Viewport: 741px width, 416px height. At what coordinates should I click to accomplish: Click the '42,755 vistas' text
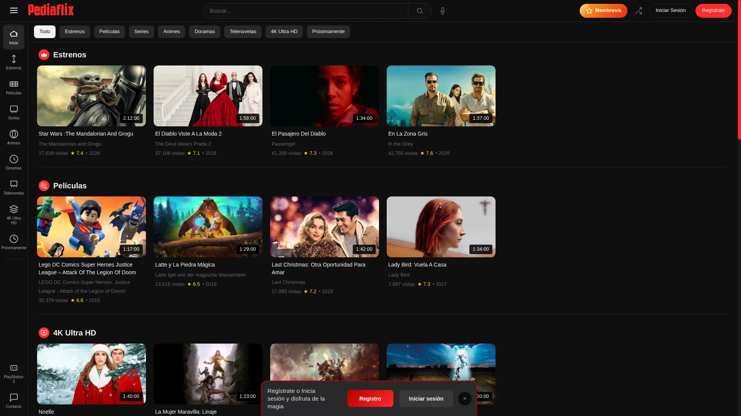pyautogui.click(x=403, y=153)
